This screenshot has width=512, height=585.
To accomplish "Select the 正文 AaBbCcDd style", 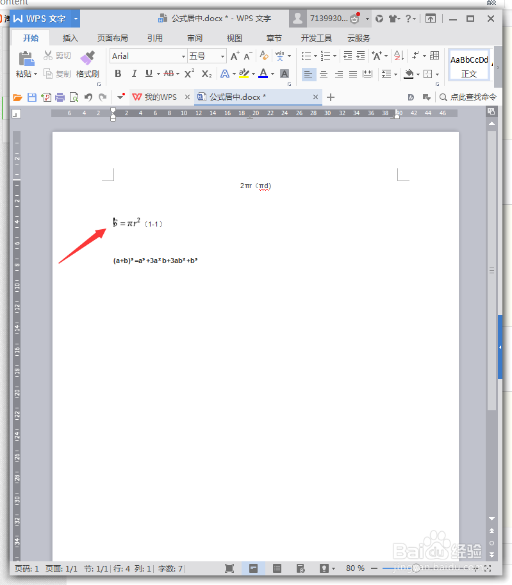I will coord(469,65).
